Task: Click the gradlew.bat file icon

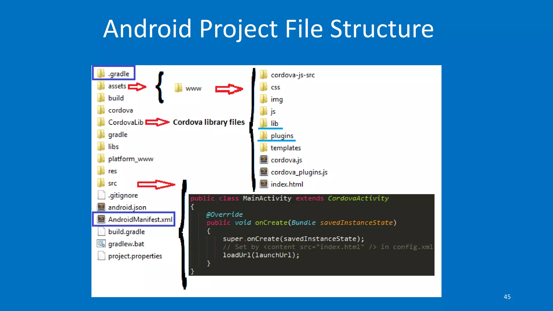Action: tap(101, 244)
